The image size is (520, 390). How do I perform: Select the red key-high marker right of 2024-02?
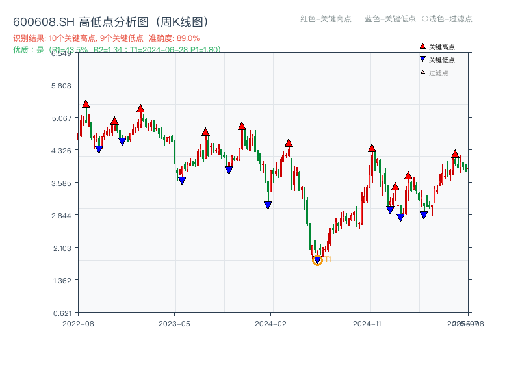[x=289, y=143]
